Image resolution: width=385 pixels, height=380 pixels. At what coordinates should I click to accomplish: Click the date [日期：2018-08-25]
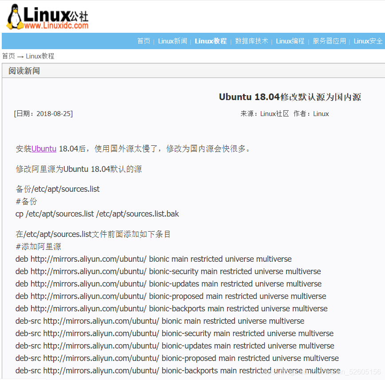tap(43, 114)
